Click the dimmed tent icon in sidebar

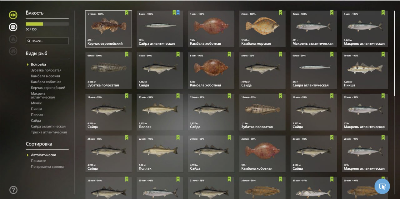coord(13,39)
